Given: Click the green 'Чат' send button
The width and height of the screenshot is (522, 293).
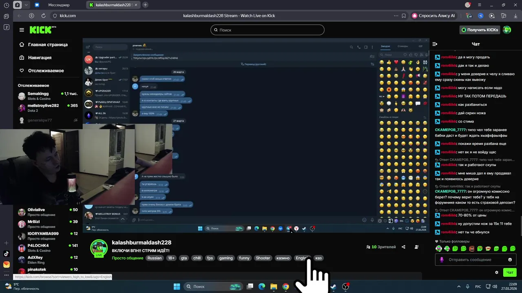Looking at the screenshot, I should pos(510,272).
